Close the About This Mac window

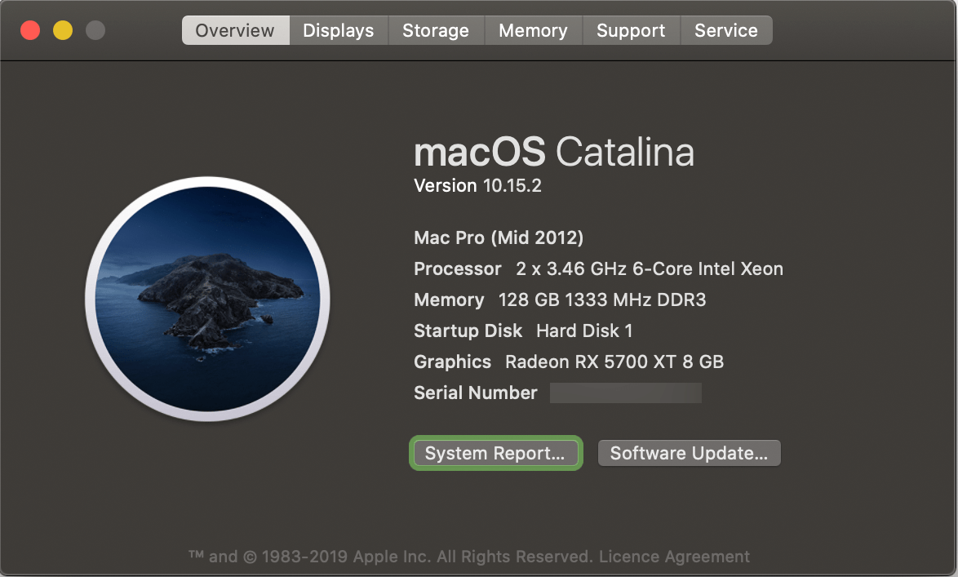coord(30,31)
